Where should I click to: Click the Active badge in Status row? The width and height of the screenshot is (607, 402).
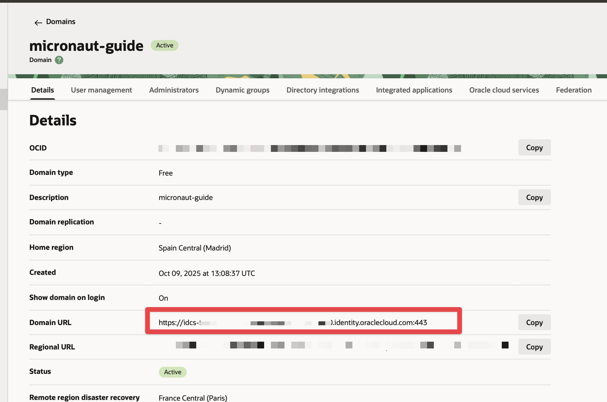tap(172, 372)
